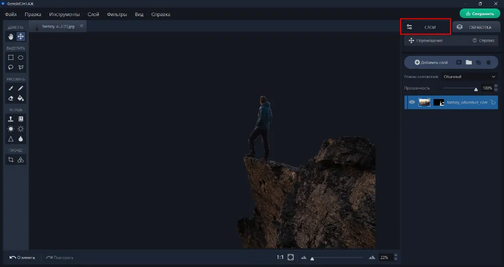Select the rectangular selection tool

pyautogui.click(x=11, y=57)
